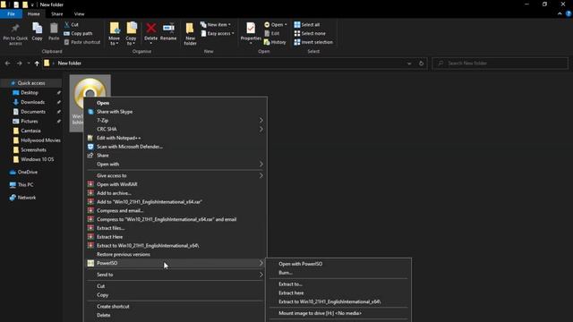
Task: Click the Search New folder field
Action: (x=500, y=64)
